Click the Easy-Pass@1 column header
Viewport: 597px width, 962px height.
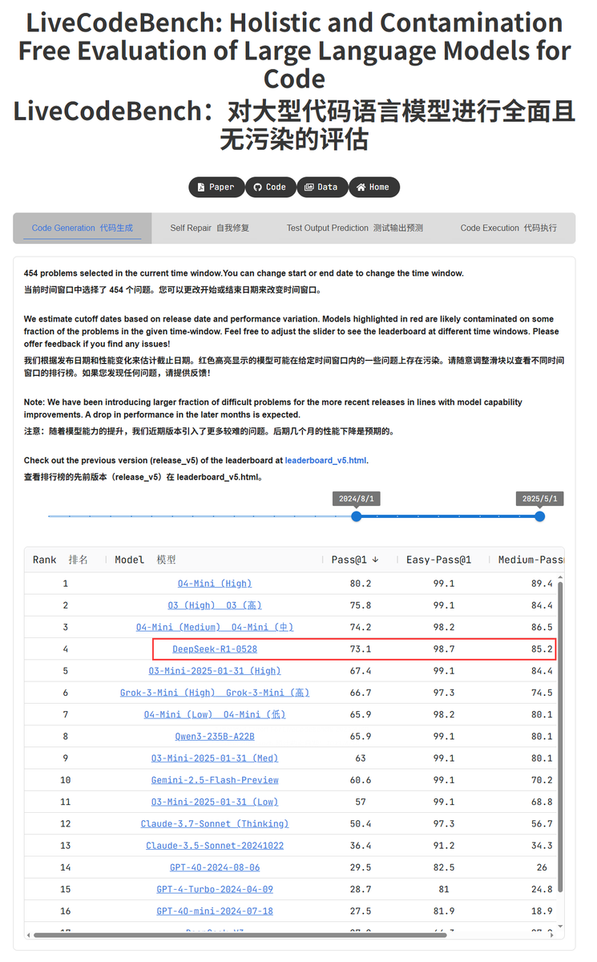438,560
